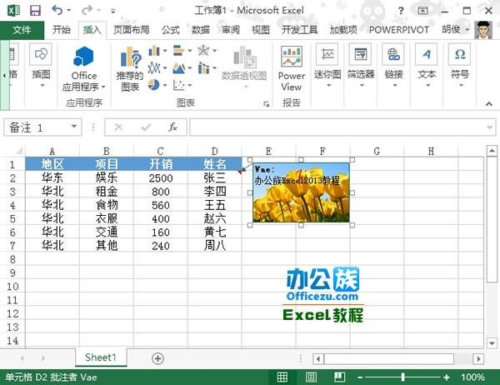Open the 文件 File tab
Viewport: 500px width, 385px height.
click(x=22, y=30)
